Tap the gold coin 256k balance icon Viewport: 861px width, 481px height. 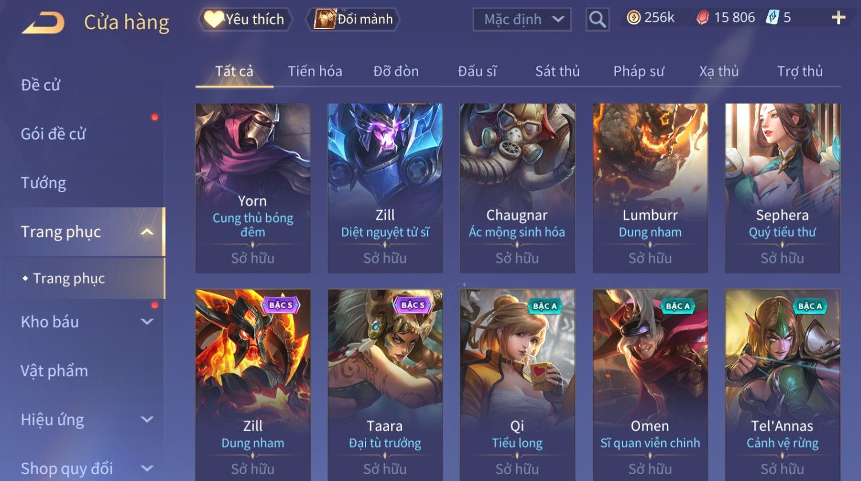(633, 18)
